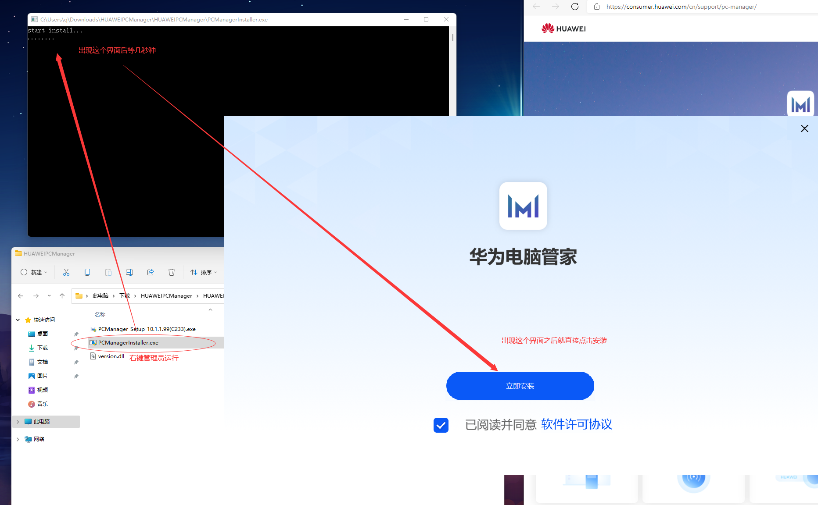Click the 立即安装 install button

(520, 386)
